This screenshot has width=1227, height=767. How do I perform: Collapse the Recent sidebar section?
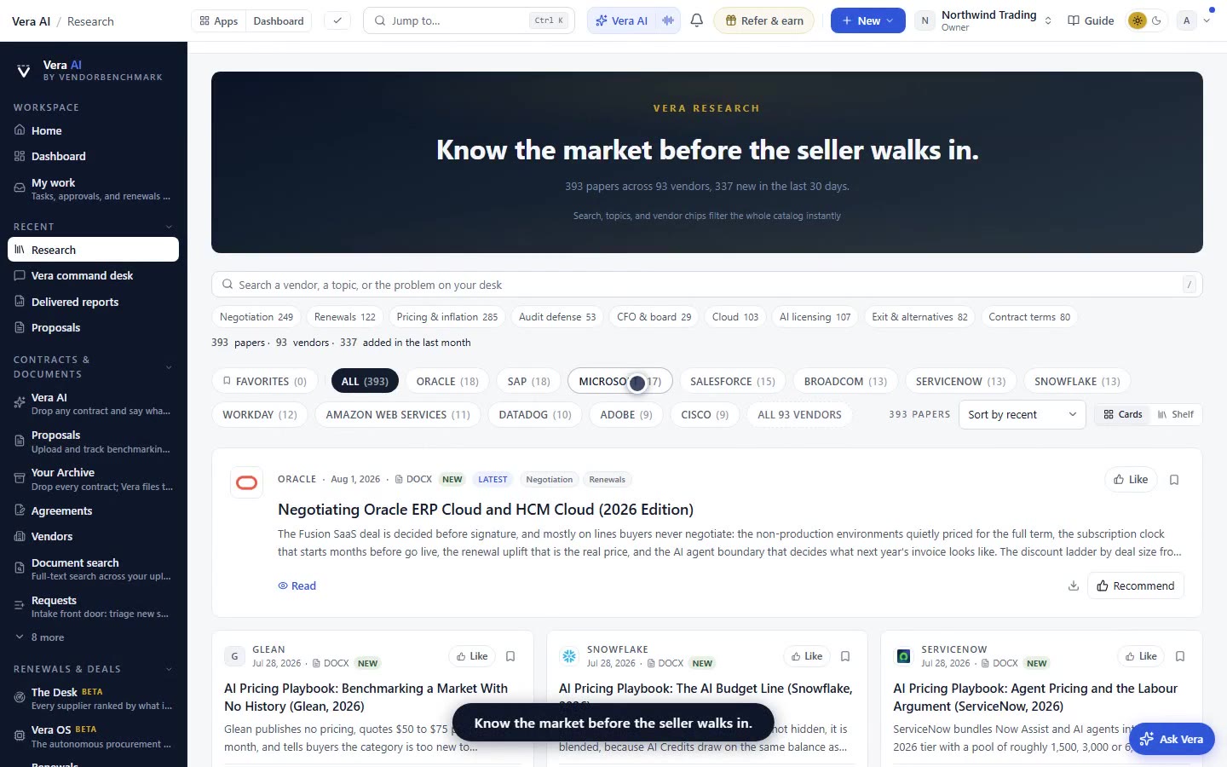(x=169, y=227)
